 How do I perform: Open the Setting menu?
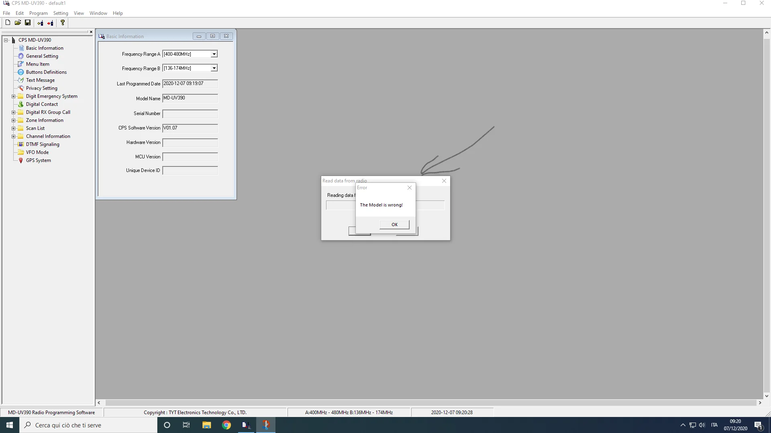coord(61,13)
